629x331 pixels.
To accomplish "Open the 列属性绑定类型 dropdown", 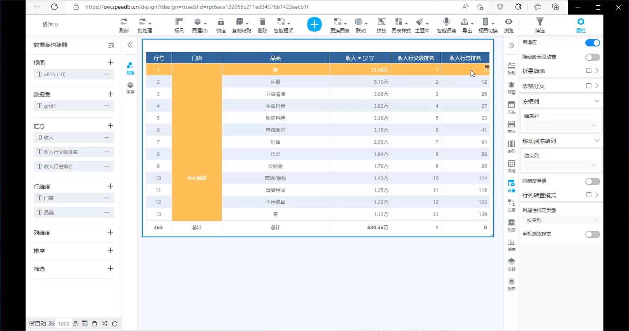I will coord(561,220).
